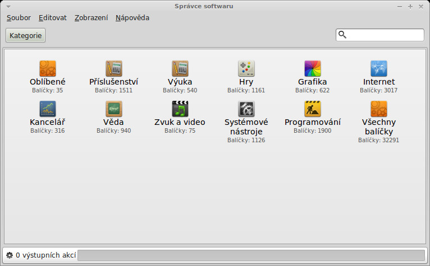Open the Zobrazení menu
This screenshot has width=430, height=266.
pyautogui.click(x=92, y=18)
